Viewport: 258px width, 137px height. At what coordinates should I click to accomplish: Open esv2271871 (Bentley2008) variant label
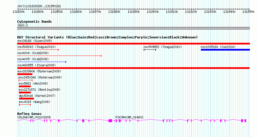point(39,90)
